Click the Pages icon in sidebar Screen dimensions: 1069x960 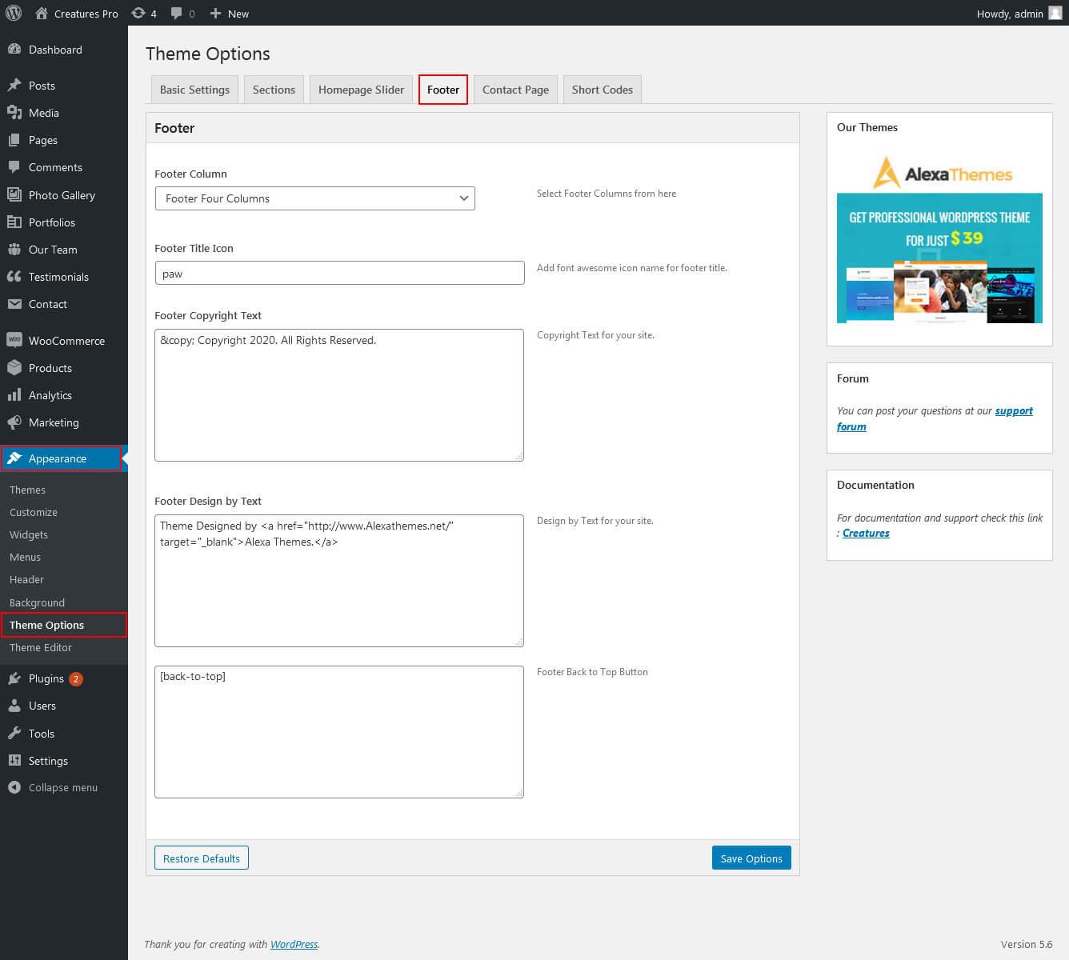tap(14, 140)
